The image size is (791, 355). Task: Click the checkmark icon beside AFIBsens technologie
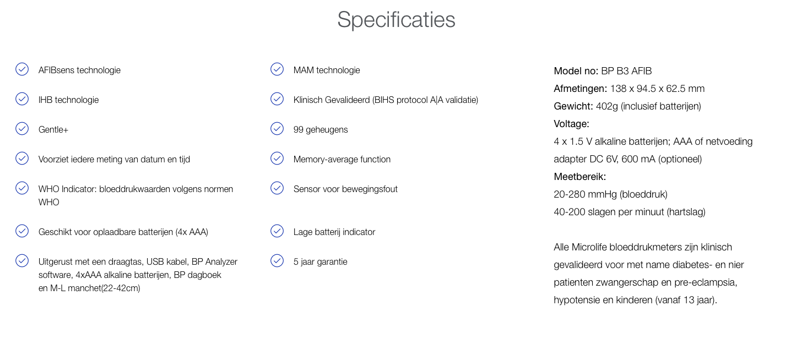(22, 69)
